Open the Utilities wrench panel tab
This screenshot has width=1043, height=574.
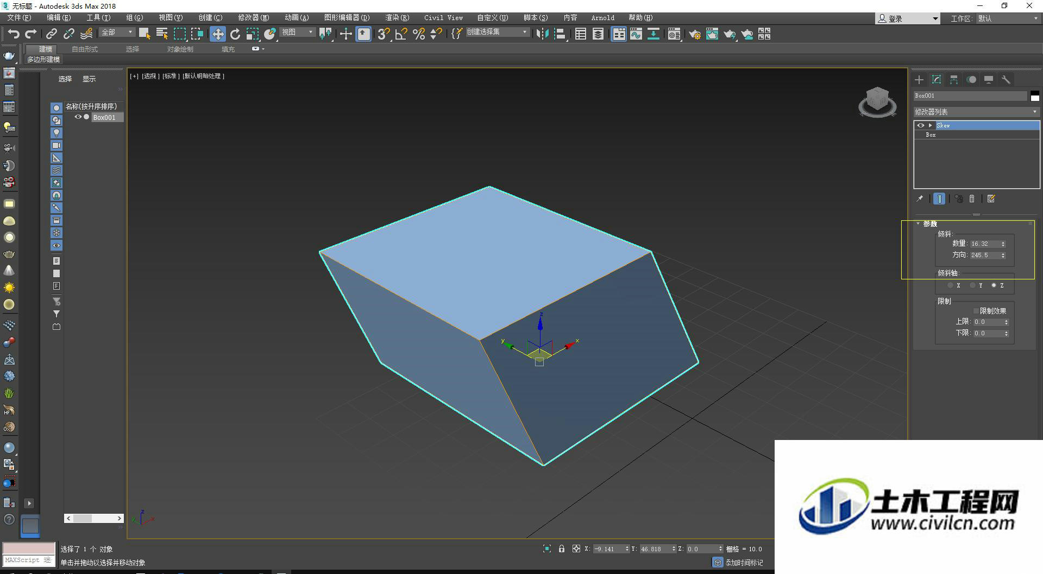click(x=1006, y=80)
